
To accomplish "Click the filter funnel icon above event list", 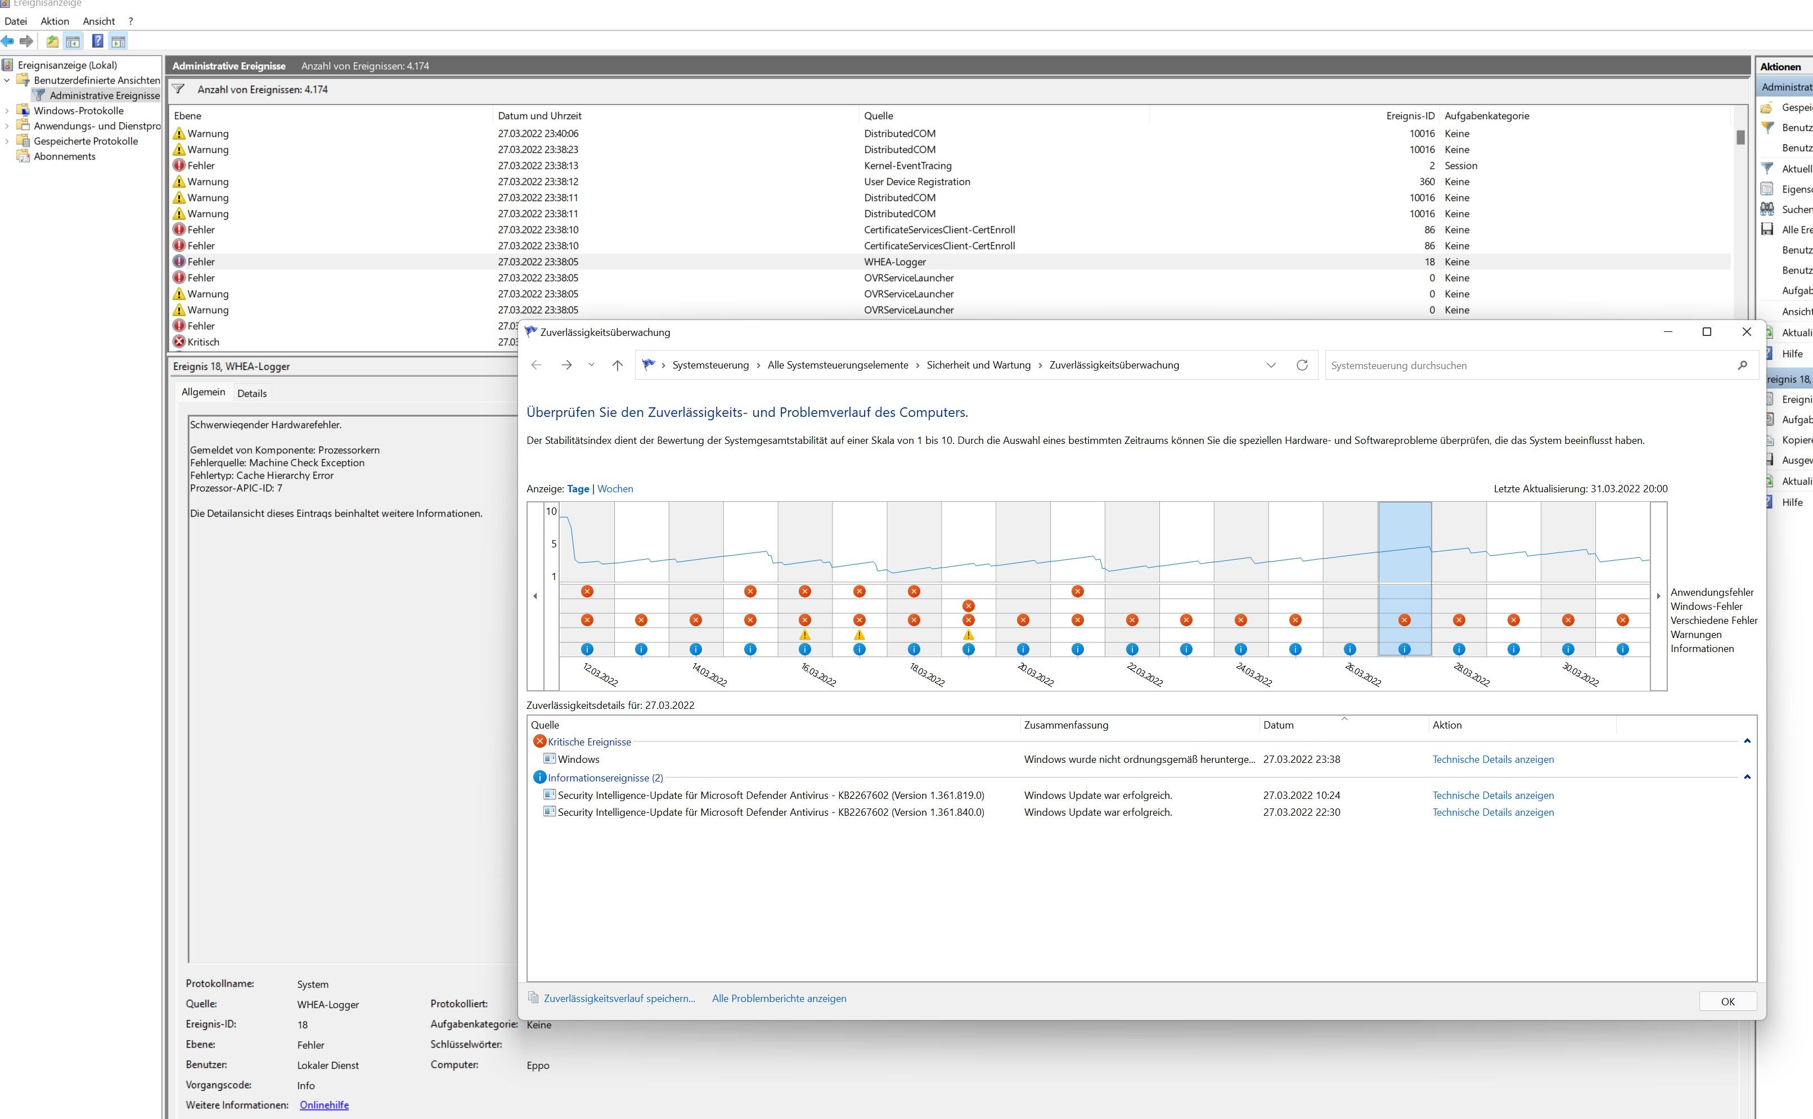I will (178, 89).
